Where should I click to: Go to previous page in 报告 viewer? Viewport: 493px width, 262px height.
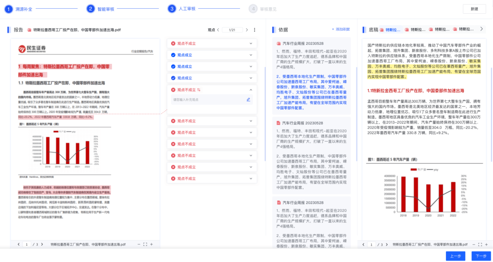pyautogui.click(x=19, y=244)
